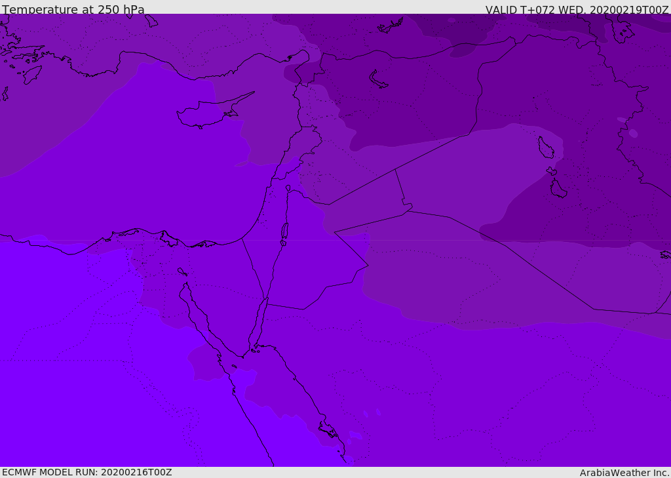Click the ArabiaWeather Inc. credit text
The height and width of the screenshot is (478, 671).
click(624, 473)
